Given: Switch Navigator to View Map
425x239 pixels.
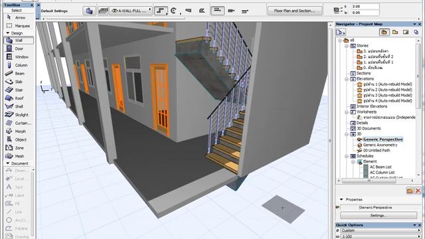Looking at the screenshot, I should point(395,33).
